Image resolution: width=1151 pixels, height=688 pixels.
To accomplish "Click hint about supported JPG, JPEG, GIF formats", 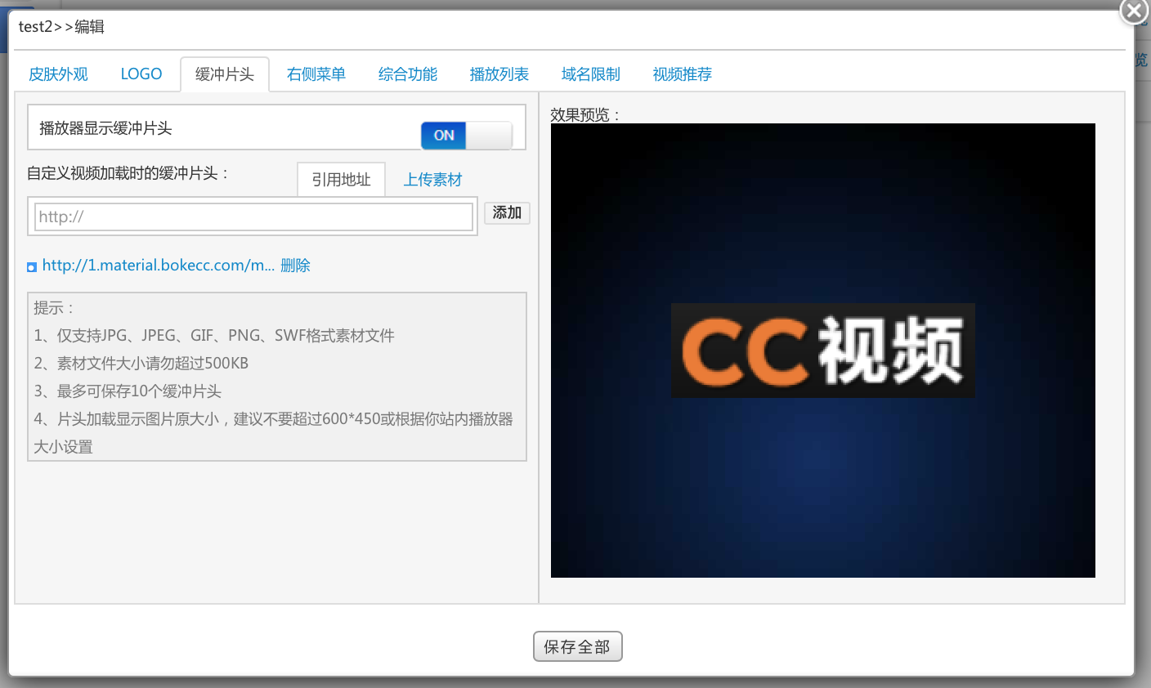I will pyautogui.click(x=214, y=336).
